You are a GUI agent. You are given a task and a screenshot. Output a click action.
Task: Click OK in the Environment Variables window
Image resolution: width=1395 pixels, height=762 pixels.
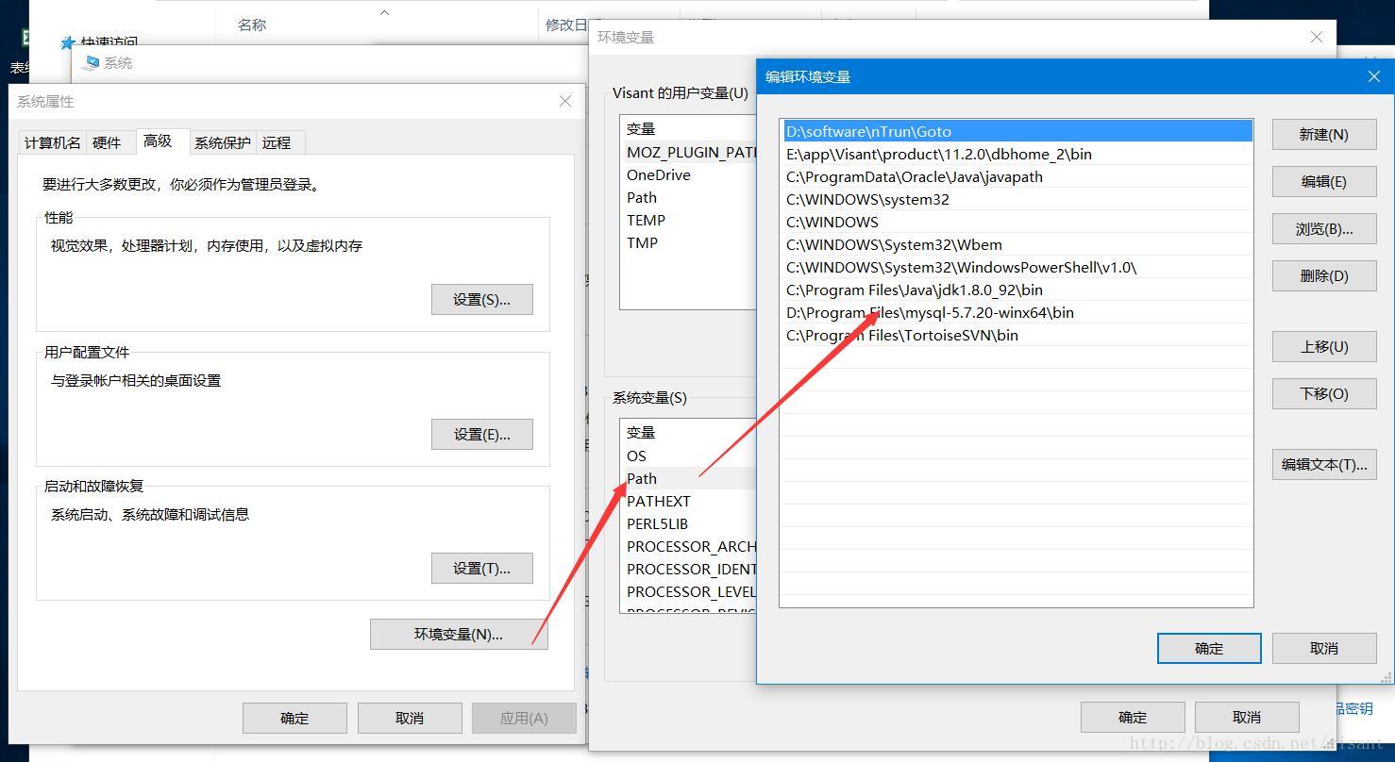coord(1133,717)
